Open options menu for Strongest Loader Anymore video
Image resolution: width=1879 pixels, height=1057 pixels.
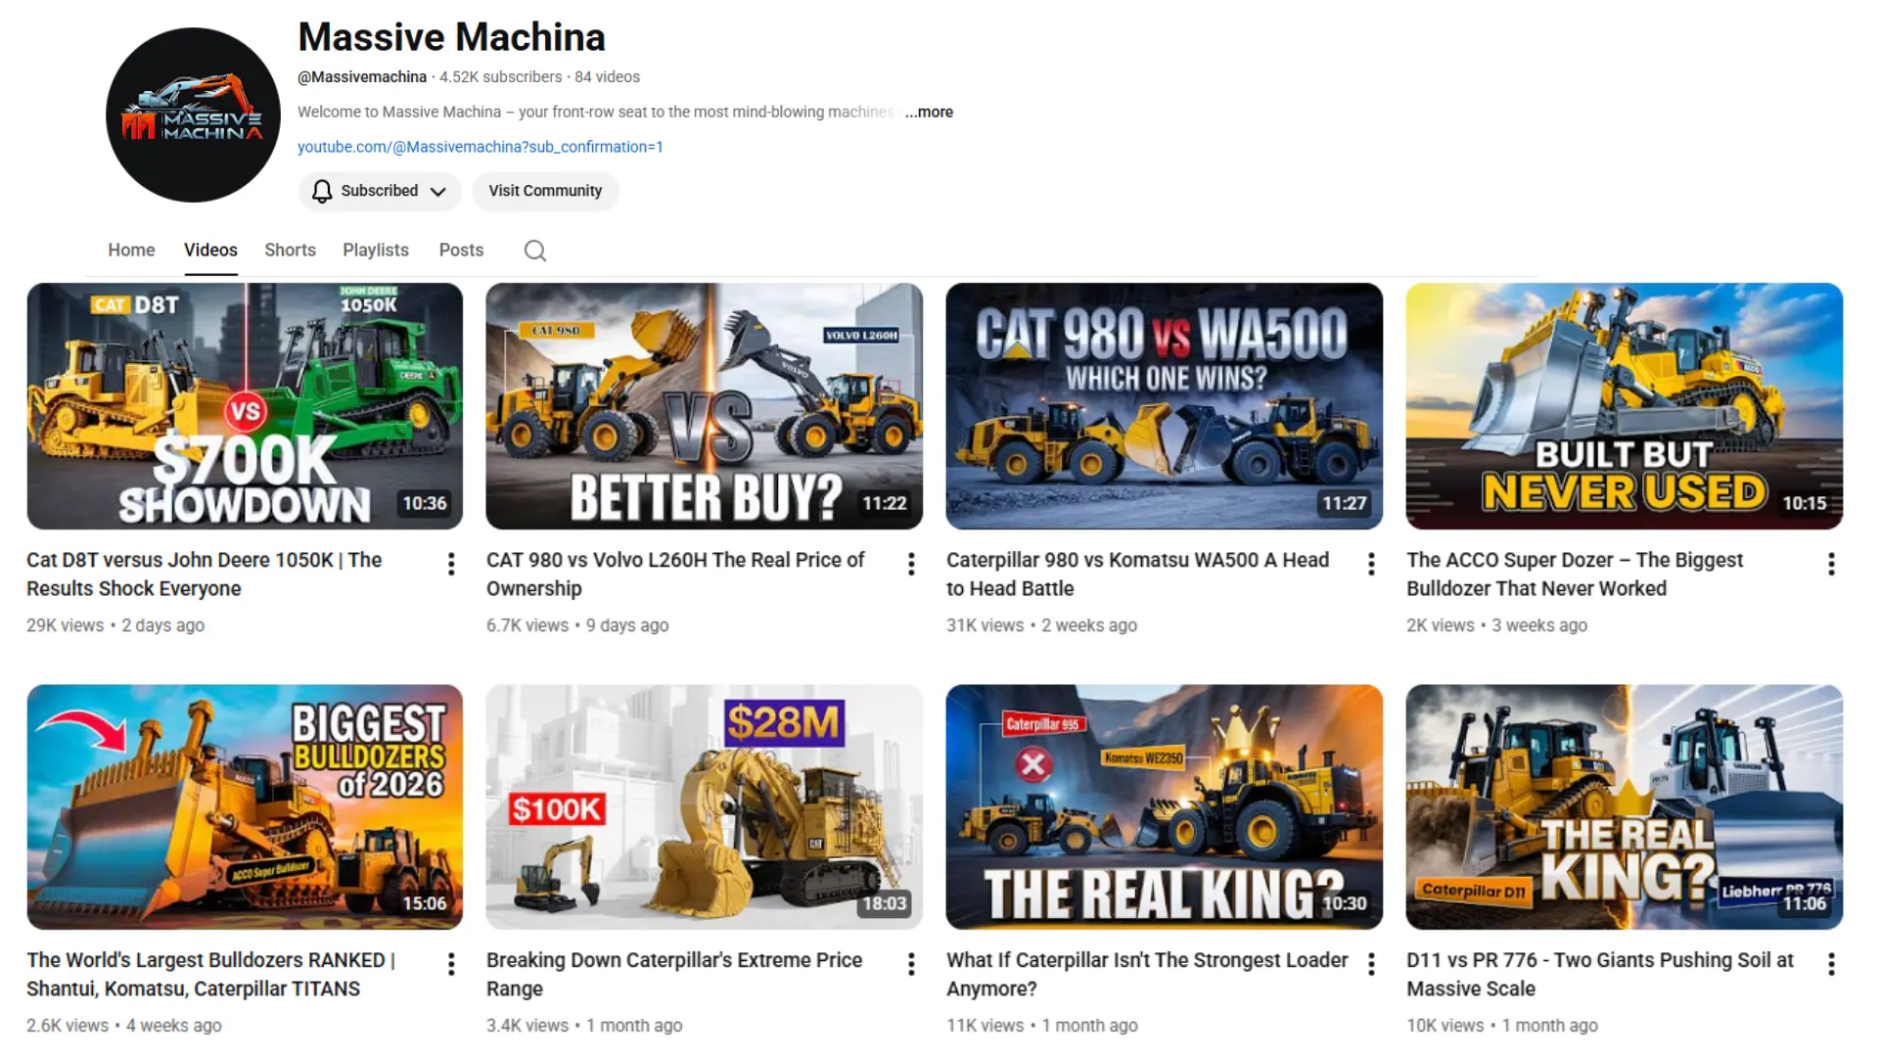pyautogui.click(x=1371, y=964)
